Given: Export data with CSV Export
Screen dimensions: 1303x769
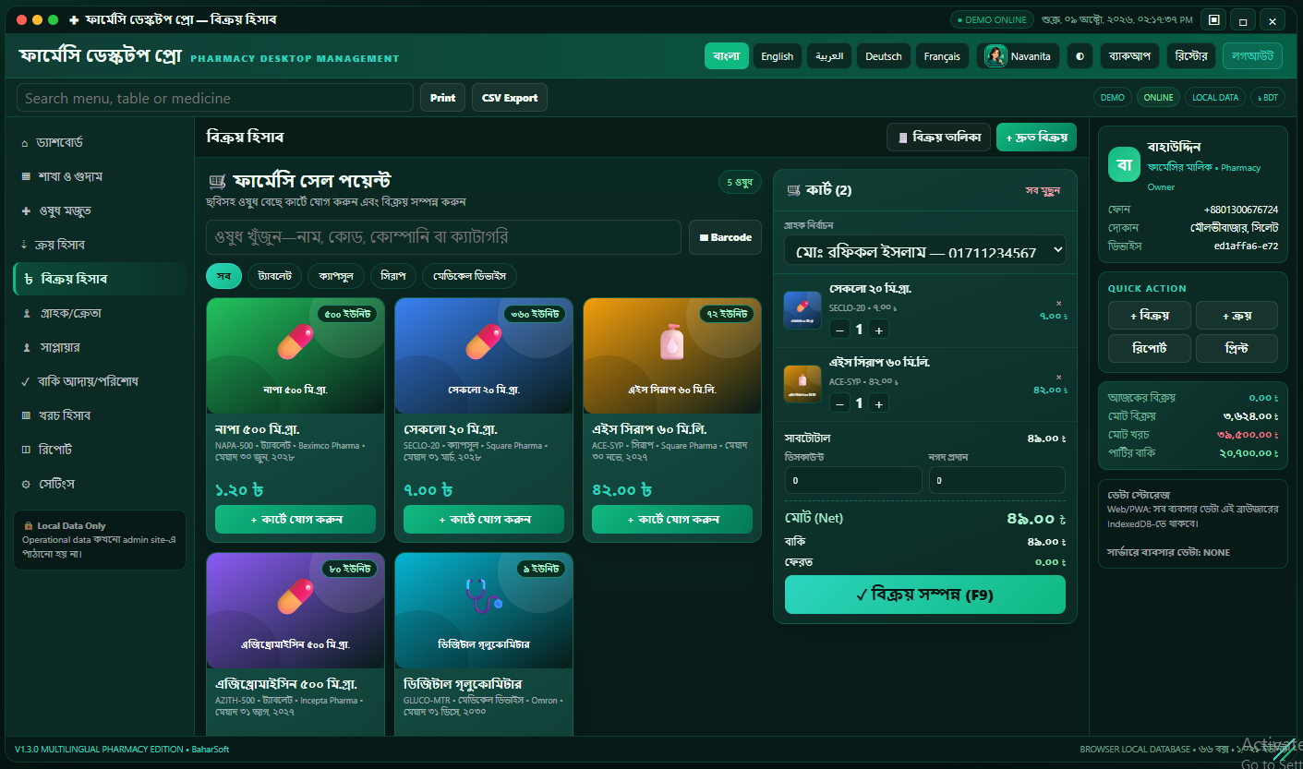Looking at the screenshot, I should (x=510, y=98).
